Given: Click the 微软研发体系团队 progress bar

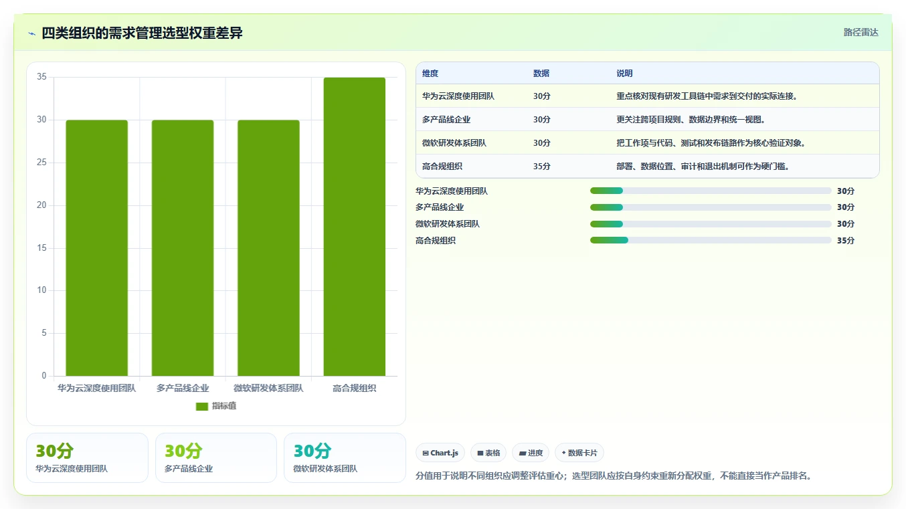Looking at the screenshot, I should click(711, 224).
